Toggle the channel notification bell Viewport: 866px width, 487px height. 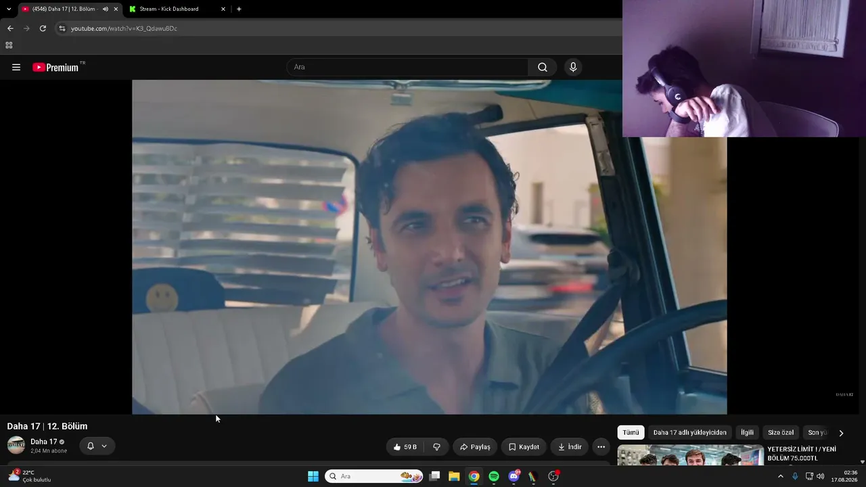(91, 446)
